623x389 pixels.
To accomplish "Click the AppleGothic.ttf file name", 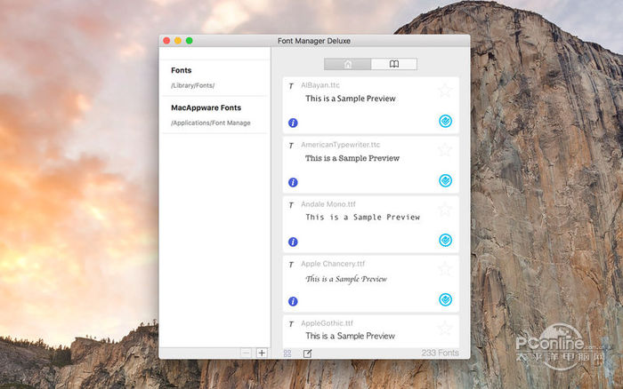I will (327, 323).
